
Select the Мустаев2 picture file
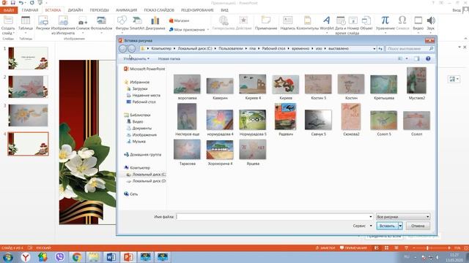coord(417,83)
